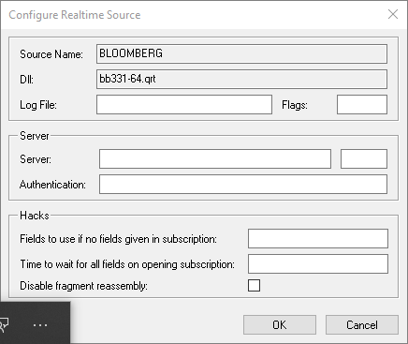Open the three-dots overflow menu
The height and width of the screenshot is (344, 408).
(x=40, y=325)
